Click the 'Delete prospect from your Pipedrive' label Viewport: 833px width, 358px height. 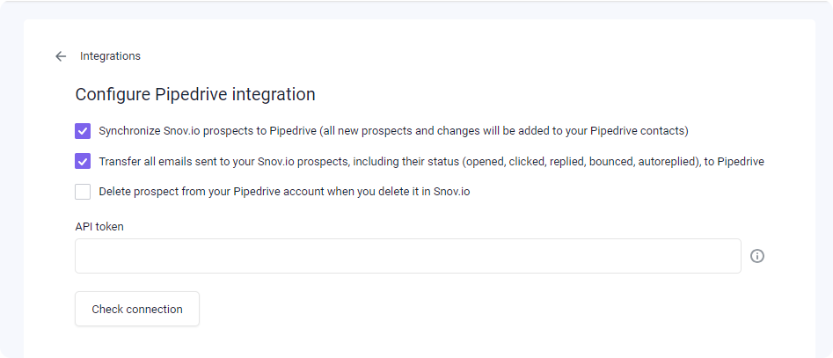[284, 192]
